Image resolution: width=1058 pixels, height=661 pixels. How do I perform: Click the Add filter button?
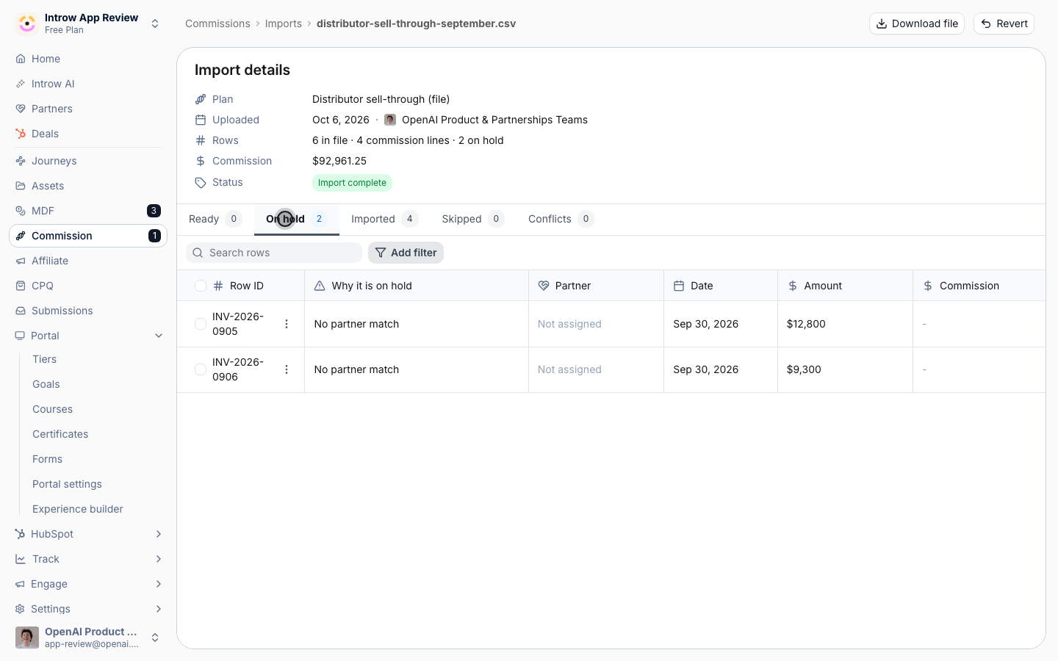406,253
